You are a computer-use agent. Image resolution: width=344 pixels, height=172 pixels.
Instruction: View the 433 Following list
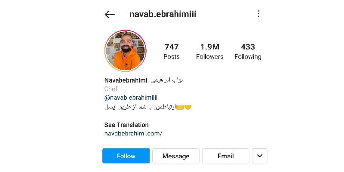click(x=248, y=51)
